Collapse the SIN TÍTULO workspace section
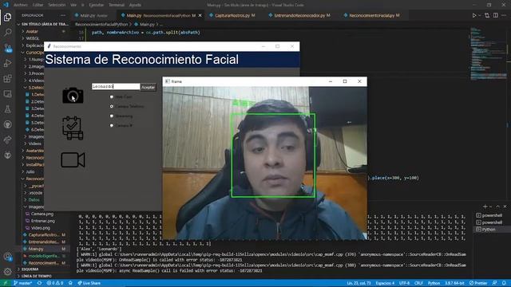 pyautogui.click(x=45, y=24)
